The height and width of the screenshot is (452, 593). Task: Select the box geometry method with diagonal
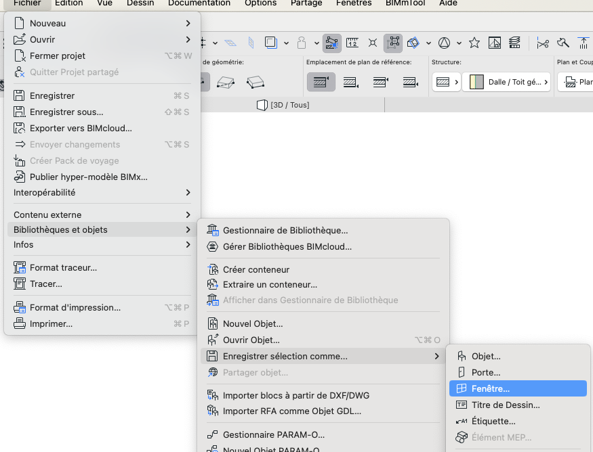point(226,82)
